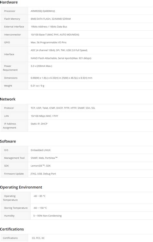Screen dimensions: 153x242
Task: Select the CE, FCC, KC certifications value
Action: coord(38,238)
